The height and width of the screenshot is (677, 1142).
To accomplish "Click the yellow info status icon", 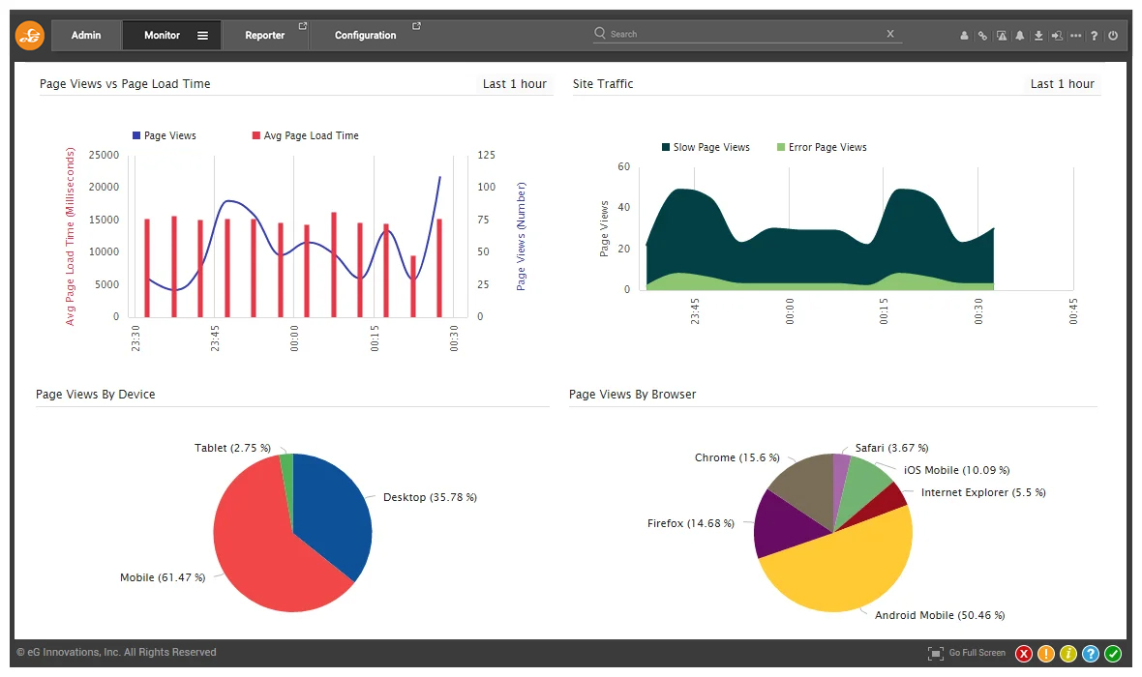I will click(x=1068, y=654).
